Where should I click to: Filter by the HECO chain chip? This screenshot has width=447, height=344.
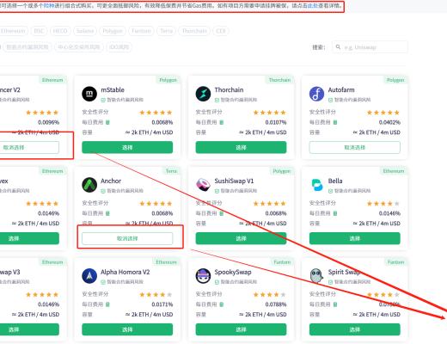(60, 31)
